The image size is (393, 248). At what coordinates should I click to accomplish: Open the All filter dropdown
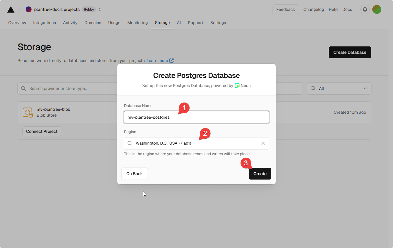tap(339, 88)
